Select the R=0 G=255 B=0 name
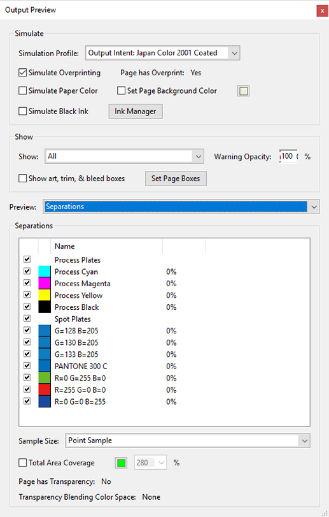This screenshot has width=329, height=517. [x=80, y=378]
